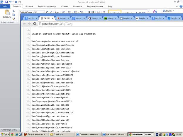The image size is (183, 137).
Task: Click the browser Back arrow button
Action: [24, 24]
